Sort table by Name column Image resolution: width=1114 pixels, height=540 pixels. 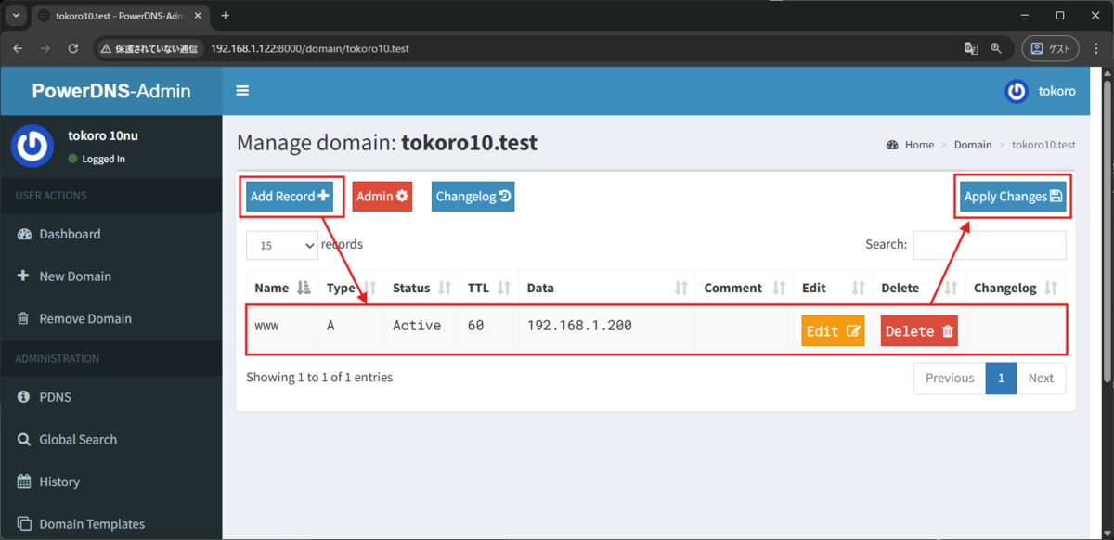coord(282,288)
